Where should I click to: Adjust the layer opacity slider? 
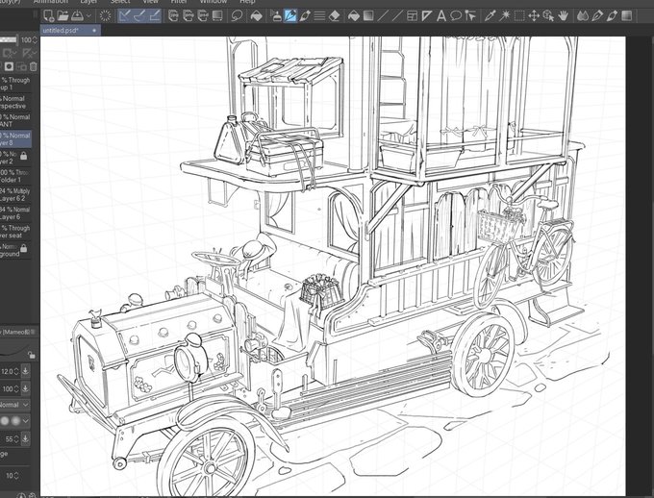tap(9, 40)
